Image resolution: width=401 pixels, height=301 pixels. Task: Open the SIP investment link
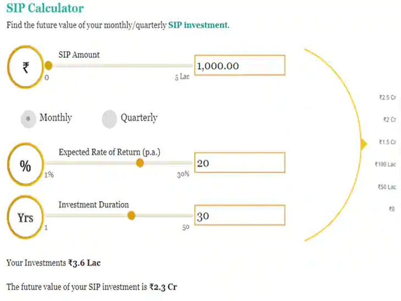[x=198, y=25]
